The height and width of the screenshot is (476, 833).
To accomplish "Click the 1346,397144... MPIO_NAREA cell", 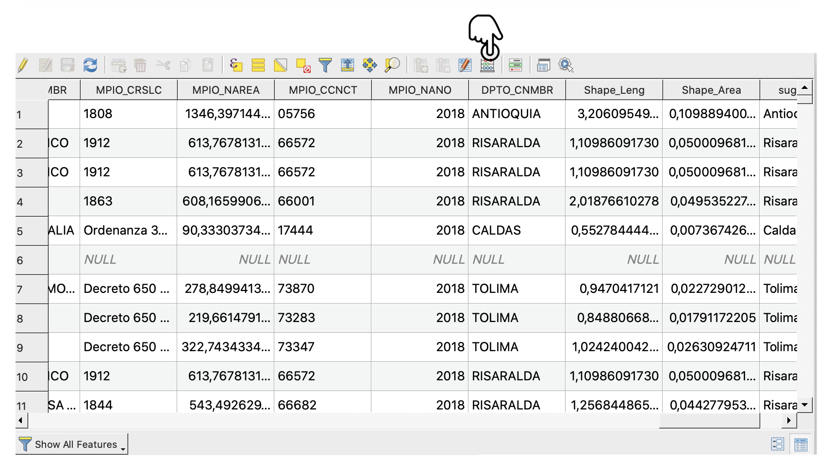I will tap(226, 114).
